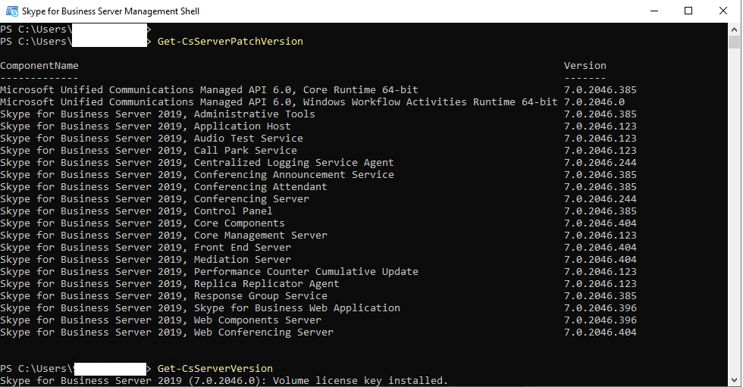Click the Audio Test Service row

pos(318,139)
